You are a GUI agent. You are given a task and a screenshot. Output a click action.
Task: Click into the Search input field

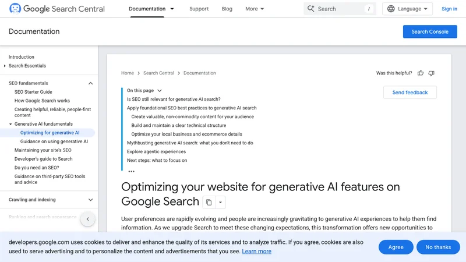coord(340,9)
